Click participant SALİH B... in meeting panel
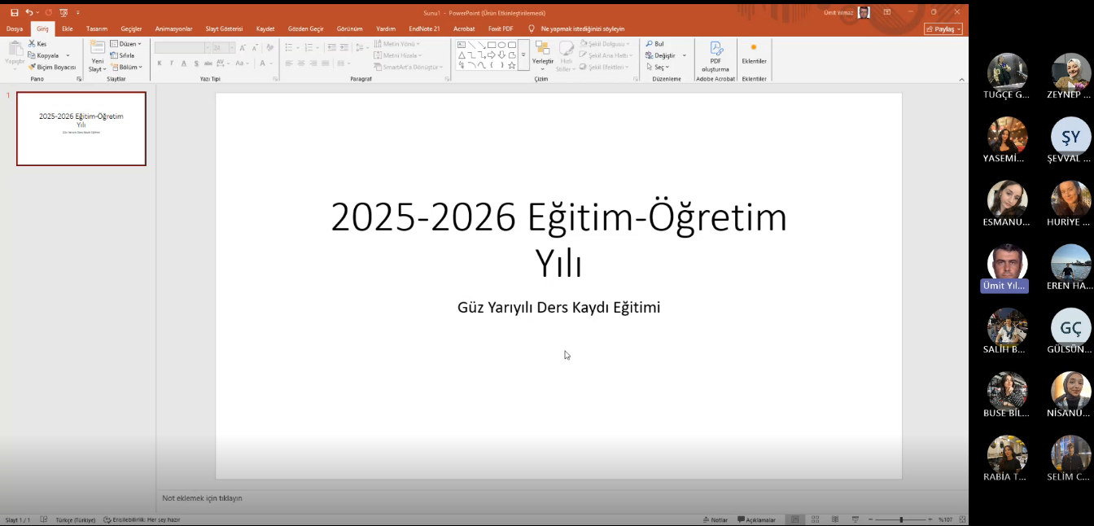 click(1007, 332)
